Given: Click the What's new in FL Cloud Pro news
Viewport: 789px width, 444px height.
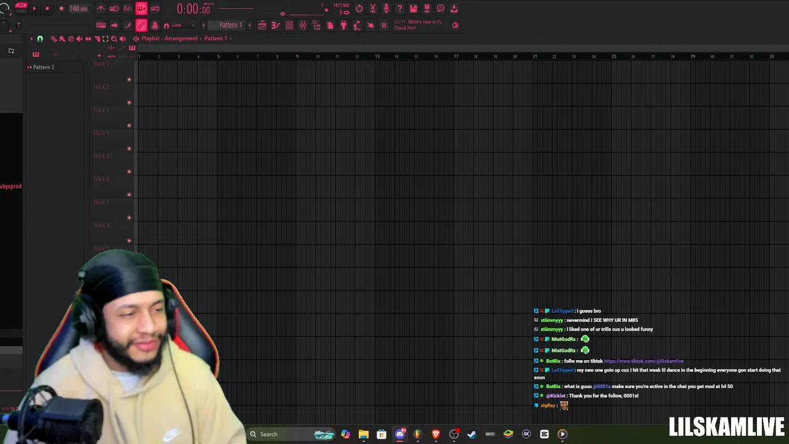Looking at the screenshot, I should (x=419, y=25).
